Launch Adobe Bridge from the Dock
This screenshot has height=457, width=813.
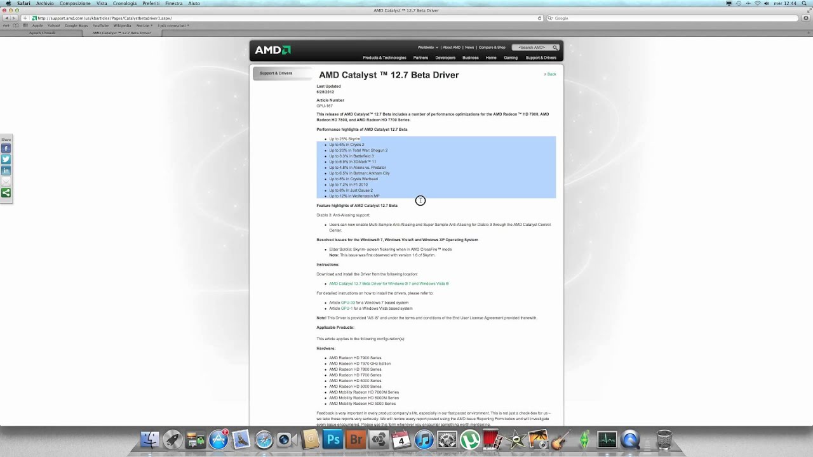coord(356,439)
